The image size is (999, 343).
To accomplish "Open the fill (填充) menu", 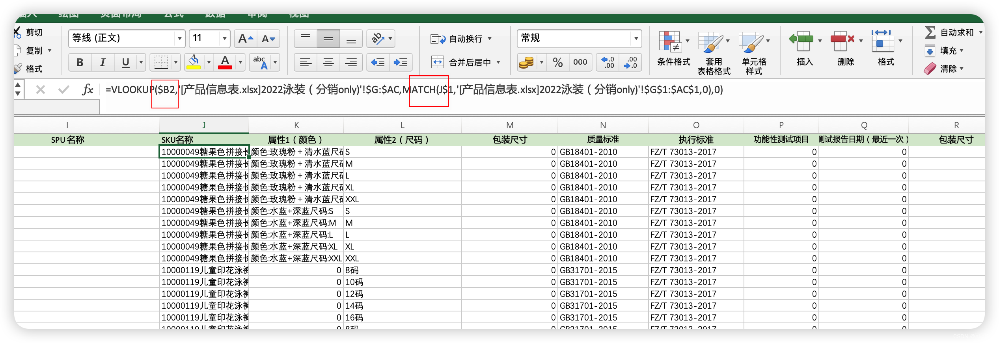I will click(944, 50).
